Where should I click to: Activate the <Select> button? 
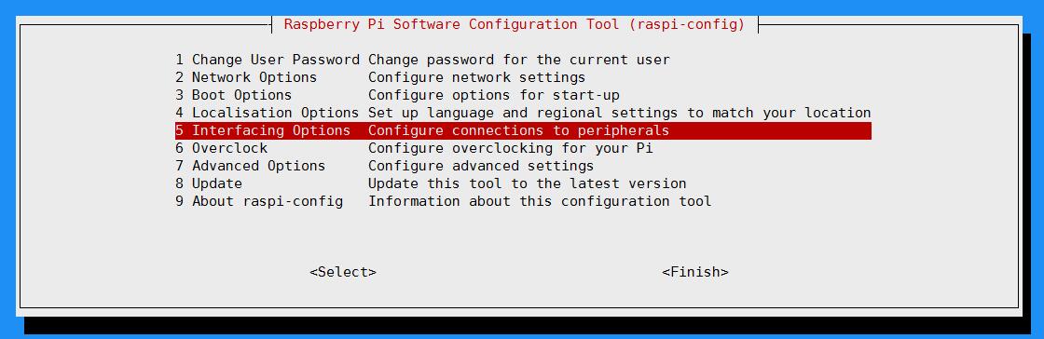point(343,273)
